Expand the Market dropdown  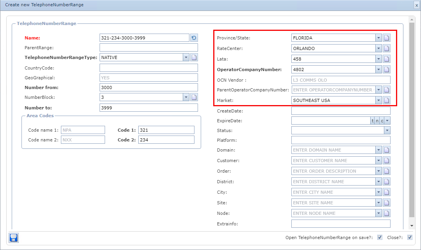[378, 100]
